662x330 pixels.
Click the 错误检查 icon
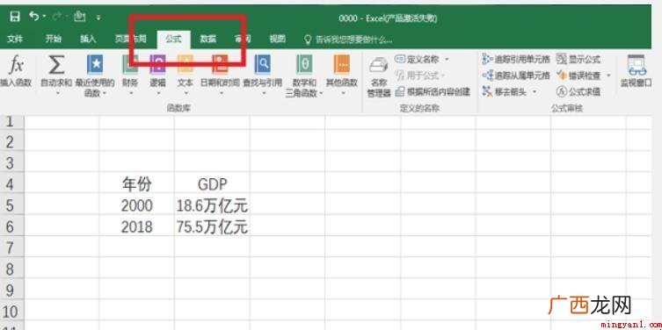click(x=562, y=75)
